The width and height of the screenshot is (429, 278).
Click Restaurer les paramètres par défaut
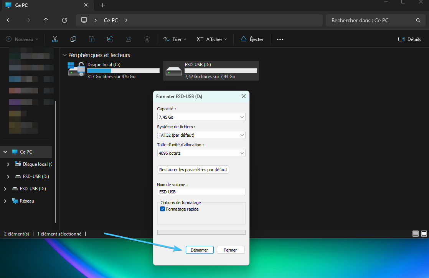(193, 170)
